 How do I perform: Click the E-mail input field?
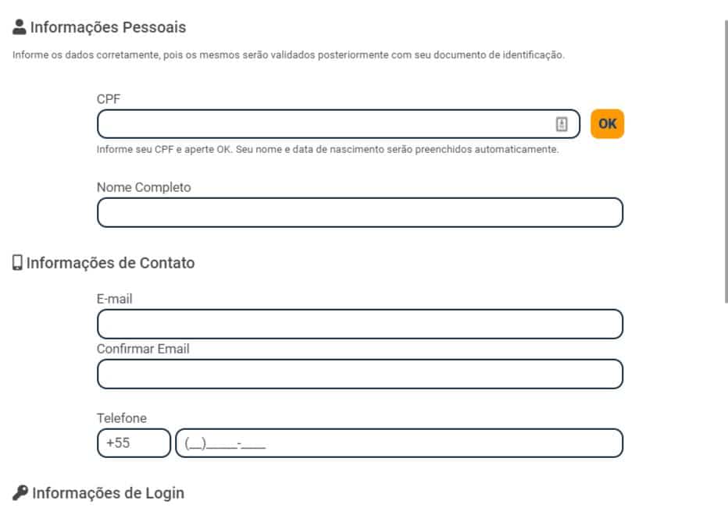click(359, 322)
